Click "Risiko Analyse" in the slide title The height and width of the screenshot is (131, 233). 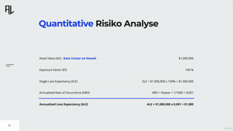[x=127, y=24]
